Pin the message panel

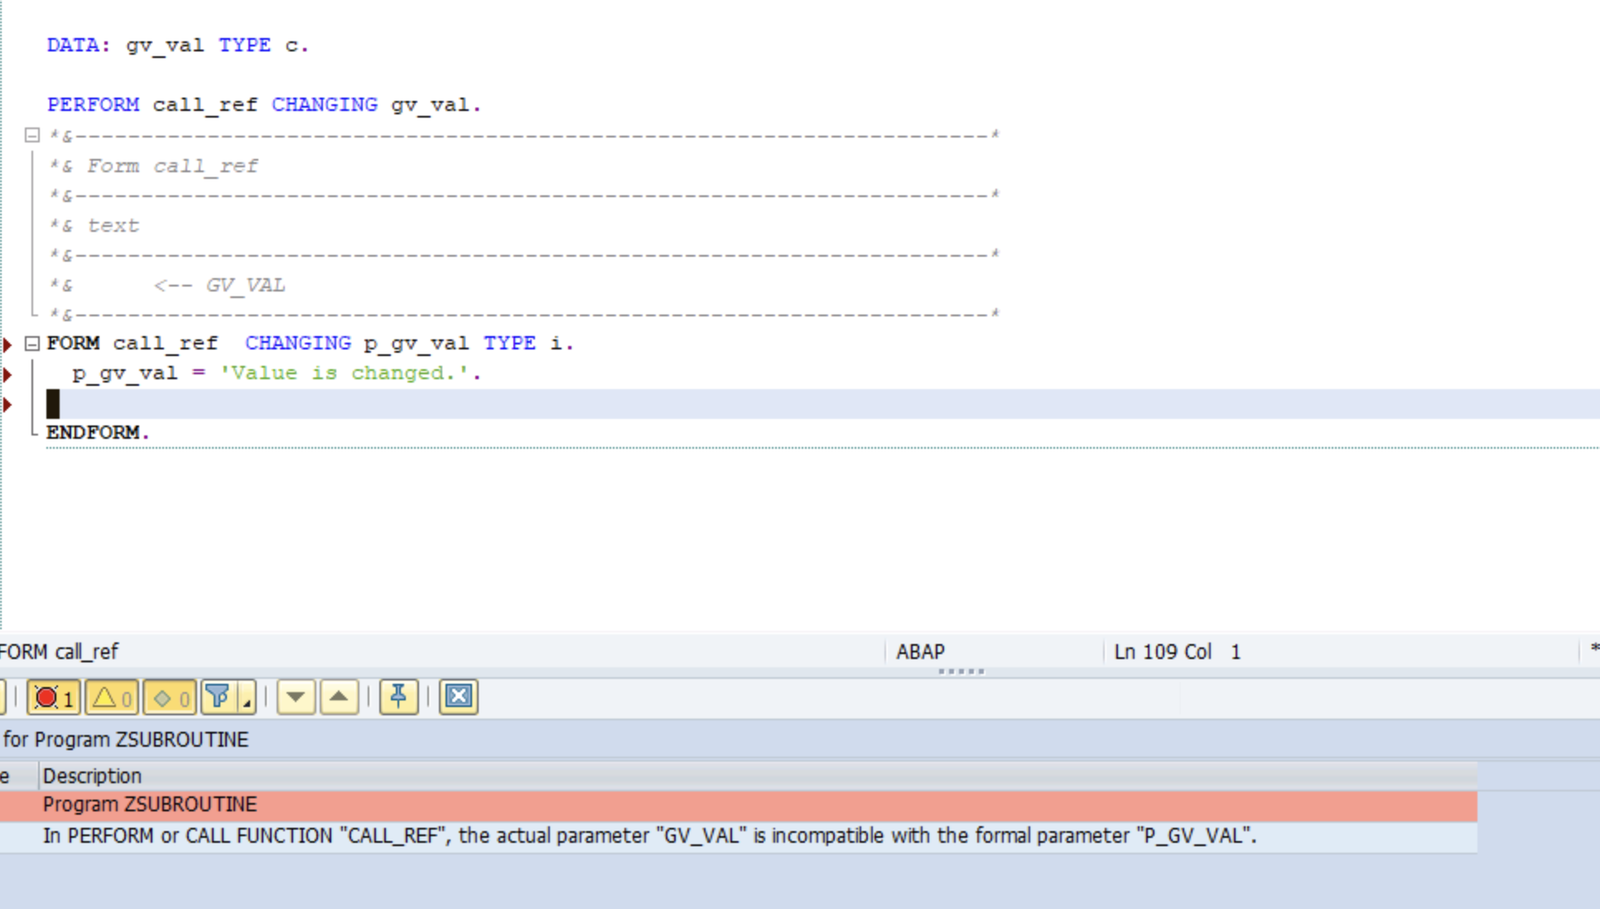[x=398, y=698]
